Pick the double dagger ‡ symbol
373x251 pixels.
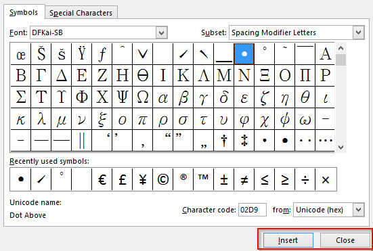click(x=244, y=140)
